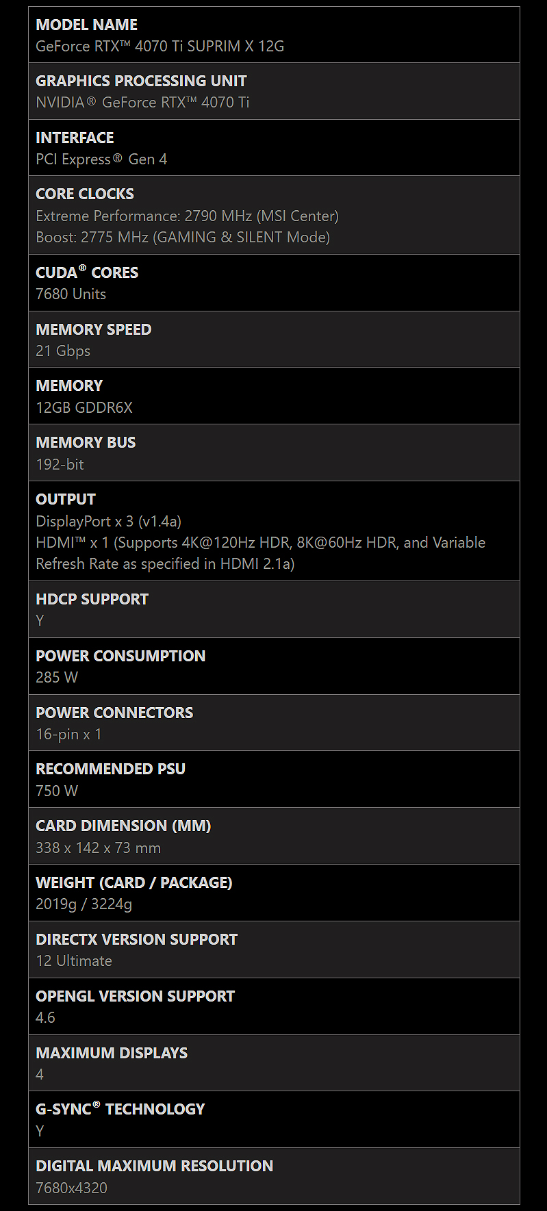Click Boost 2775 MHz GAMING & SILENT line
This screenshot has height=1211, width=547.
pos(183,237)
